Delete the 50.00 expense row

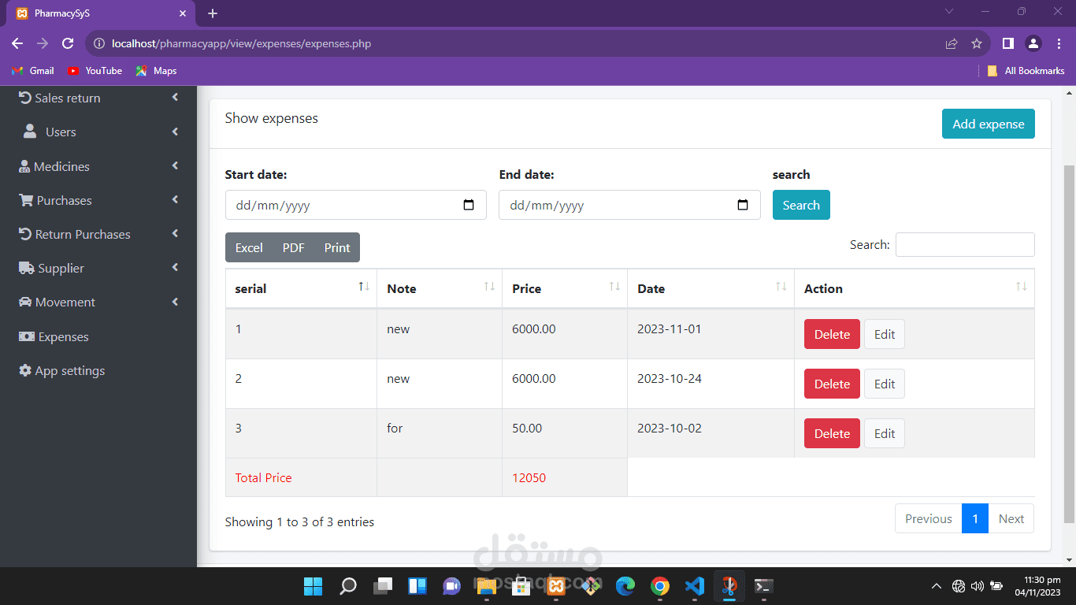tap(832, 433)
